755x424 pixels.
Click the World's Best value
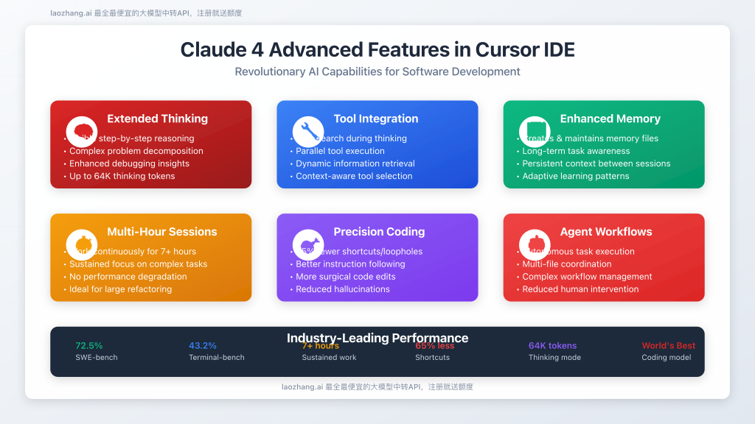point(668,346)
